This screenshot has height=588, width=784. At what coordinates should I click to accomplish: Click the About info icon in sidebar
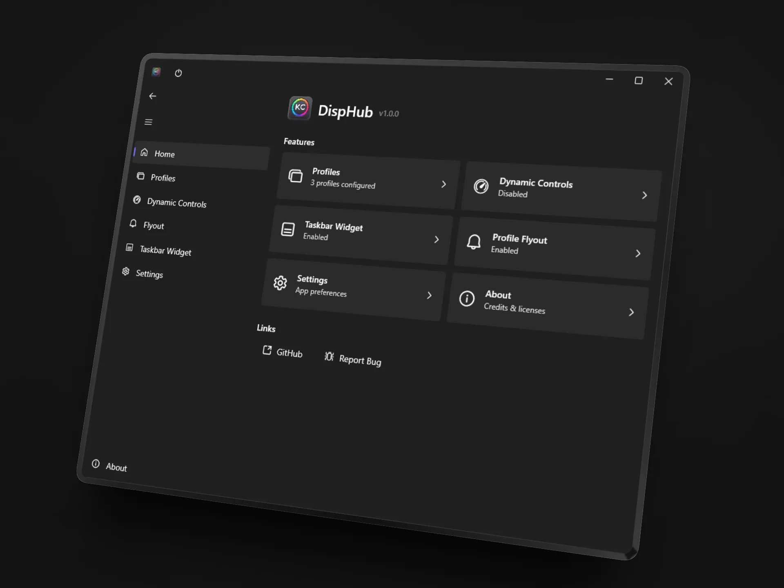(96, 463)
